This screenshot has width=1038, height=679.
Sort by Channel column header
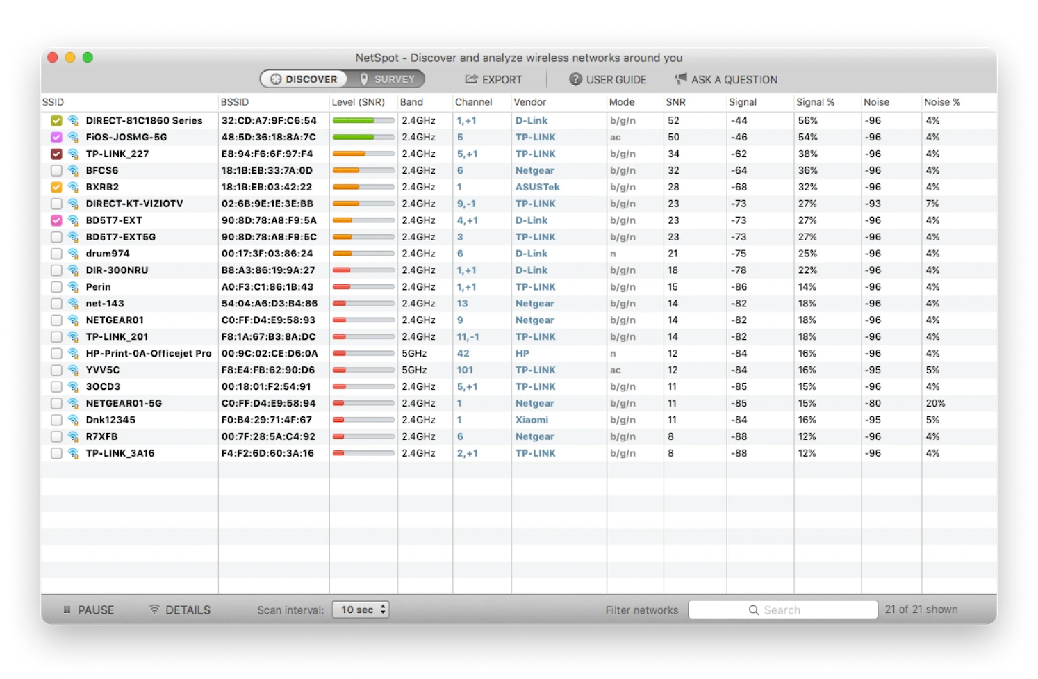[474, 102]
